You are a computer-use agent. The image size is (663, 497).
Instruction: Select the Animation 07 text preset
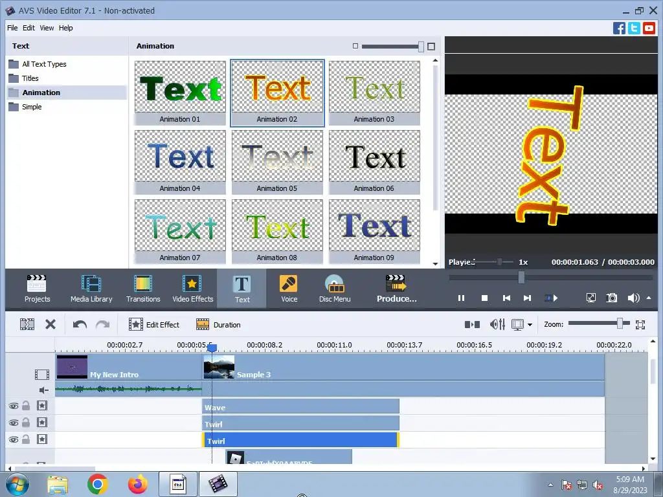180,232
